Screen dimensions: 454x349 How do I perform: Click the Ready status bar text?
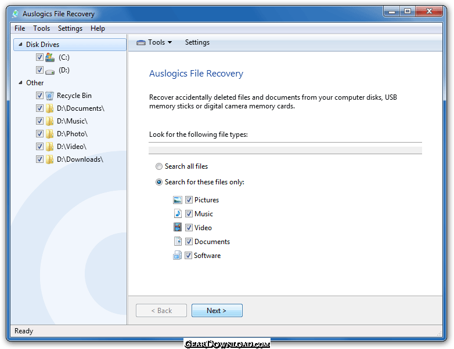coord(24,331)
